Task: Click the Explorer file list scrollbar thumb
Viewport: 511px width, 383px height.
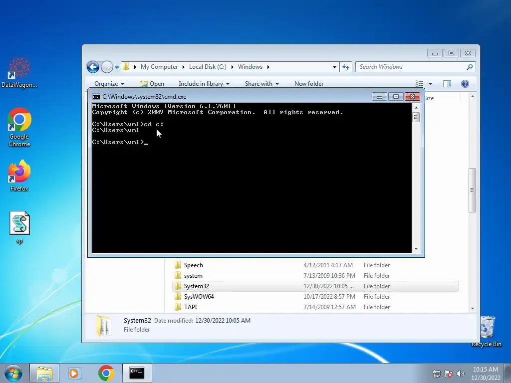Action: point(472,190)
